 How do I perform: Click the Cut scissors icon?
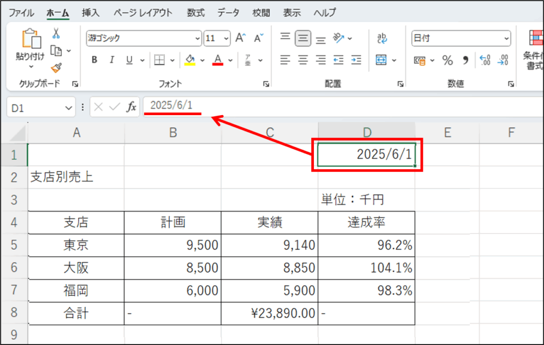56,34
